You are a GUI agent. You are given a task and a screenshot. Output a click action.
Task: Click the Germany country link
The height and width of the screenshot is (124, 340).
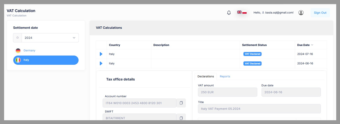pyautogui.click(x=29, y=51)
